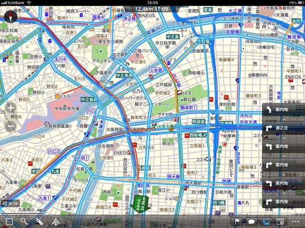Zoom out with the minus button

[x=10, y=126]
